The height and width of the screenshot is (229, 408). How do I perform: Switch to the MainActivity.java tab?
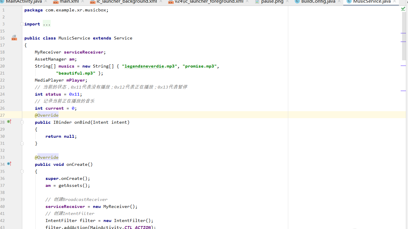(x=24, y=1)
